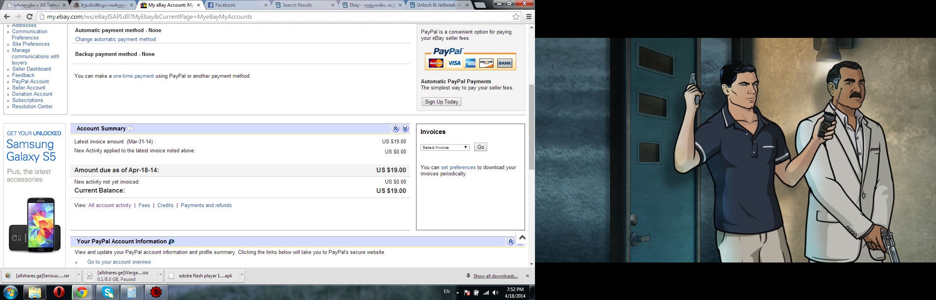Open the red gear skull app in taskbar

[x=156, y=292]
